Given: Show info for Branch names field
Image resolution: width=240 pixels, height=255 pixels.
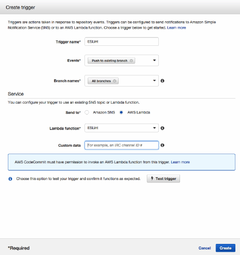Looking at the screenshot, I should pyautogui.click(x=162, y=81).
